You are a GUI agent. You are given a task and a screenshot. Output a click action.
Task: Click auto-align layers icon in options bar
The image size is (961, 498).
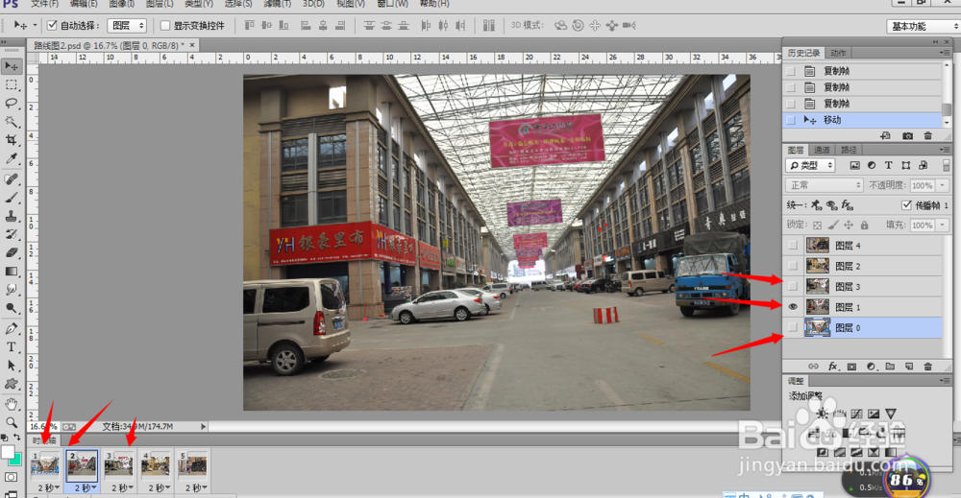click(488, 25)
